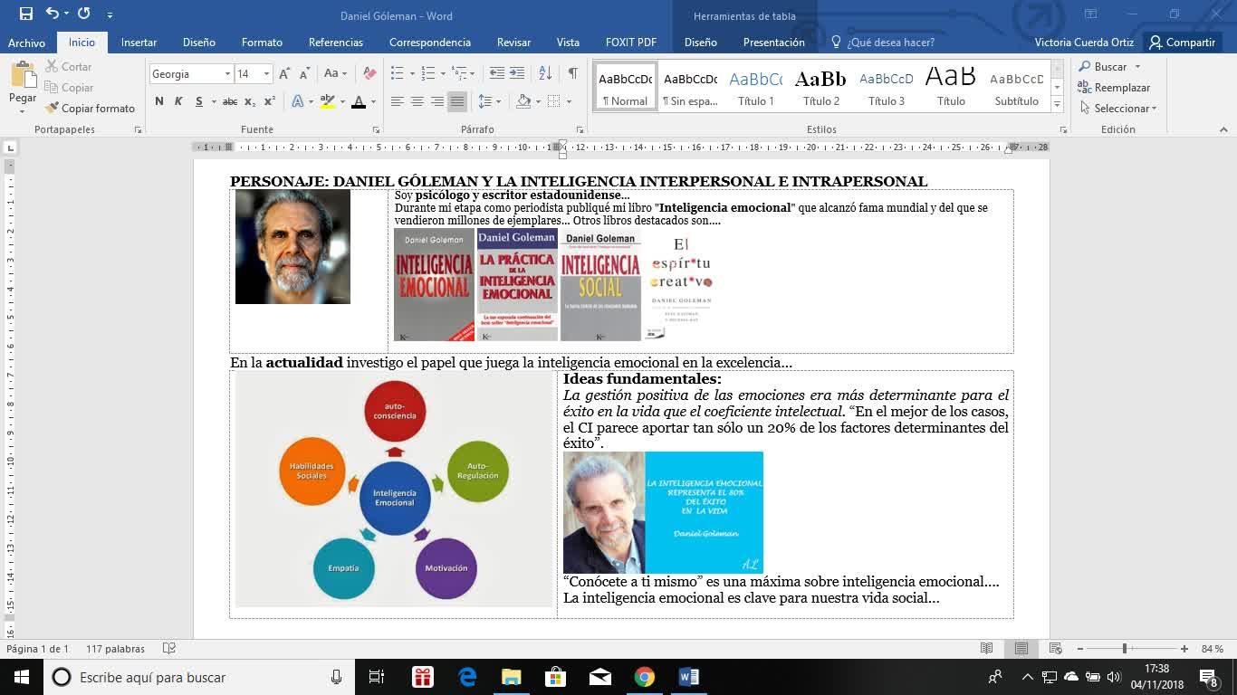Switch to the Referencias tab
1237x695 pixels.
pos(335,43)
